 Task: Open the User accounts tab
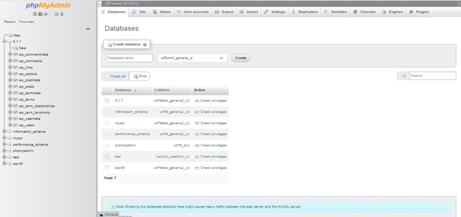[x=193, y=12]
